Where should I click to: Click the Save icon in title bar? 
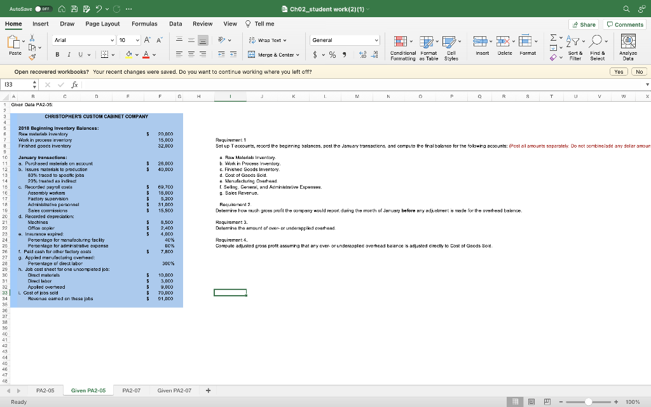(74, 9)
